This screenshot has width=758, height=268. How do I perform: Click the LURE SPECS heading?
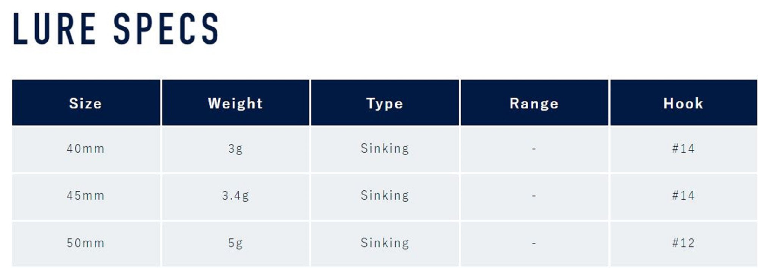click(x=116, y=29)
